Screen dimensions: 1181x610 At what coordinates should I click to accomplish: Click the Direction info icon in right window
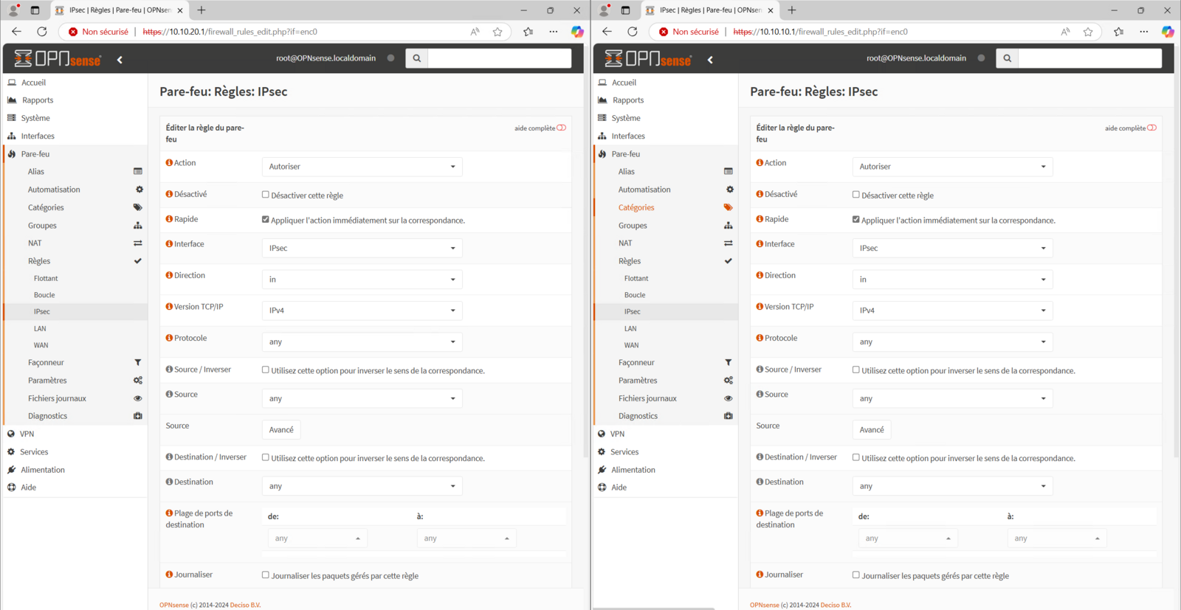point(760,275)
